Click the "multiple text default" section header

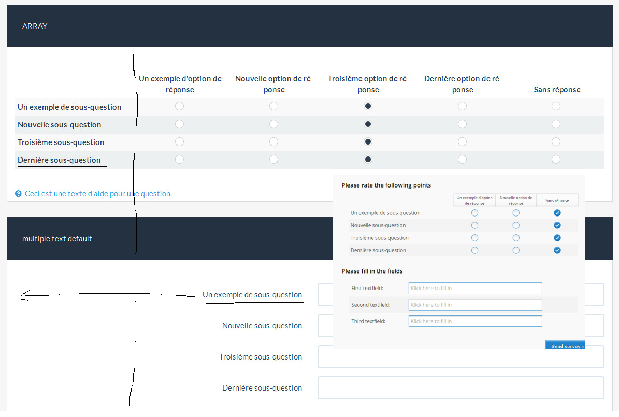[57, 239]
